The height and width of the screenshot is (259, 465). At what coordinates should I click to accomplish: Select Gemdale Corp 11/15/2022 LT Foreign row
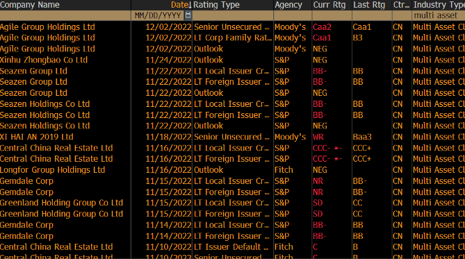pyautogui.click(x=232, y=192)
